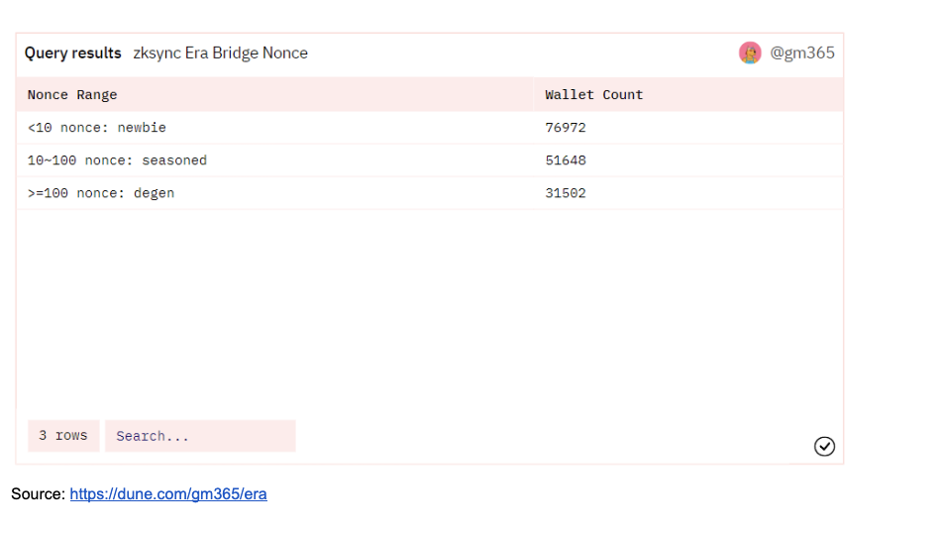Select the wallet count value 31502
Screen dimensions: 941x533
tap(566, 193)
